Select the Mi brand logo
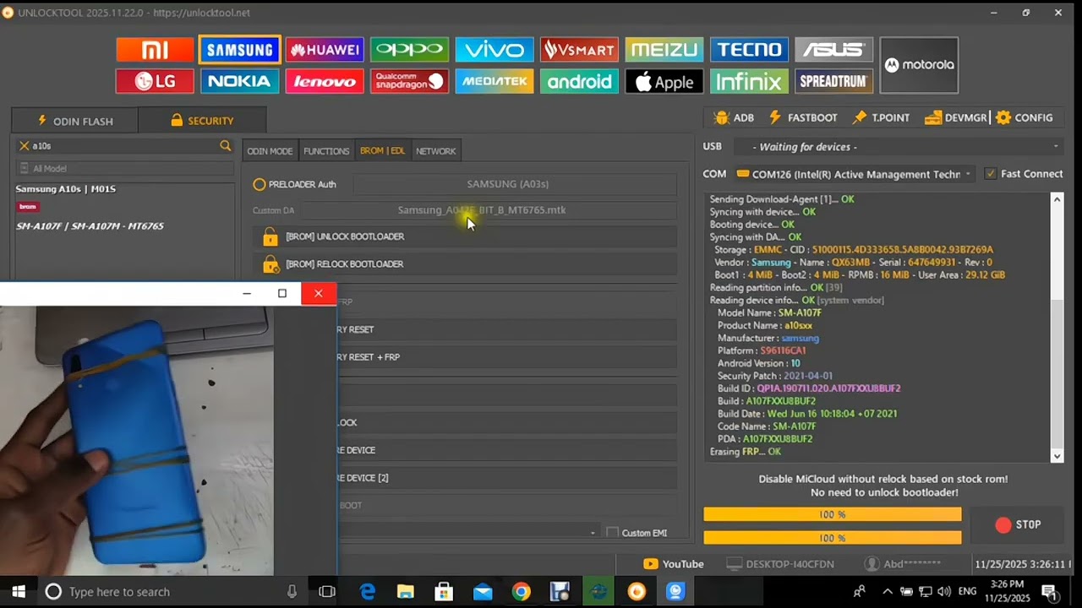 (155, 50)
